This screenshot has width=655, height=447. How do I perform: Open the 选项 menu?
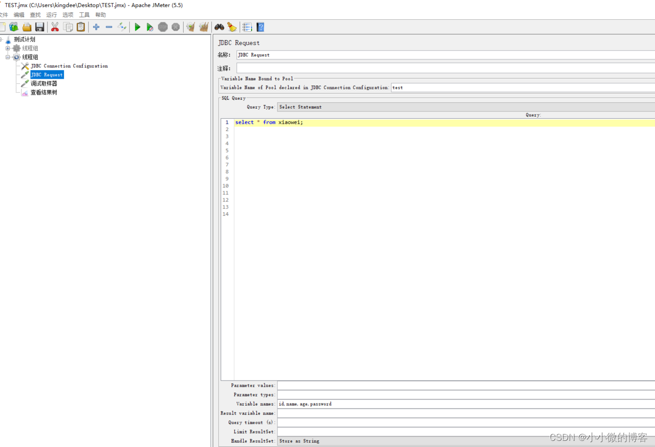pyautogui.click(x=68, y=15)
